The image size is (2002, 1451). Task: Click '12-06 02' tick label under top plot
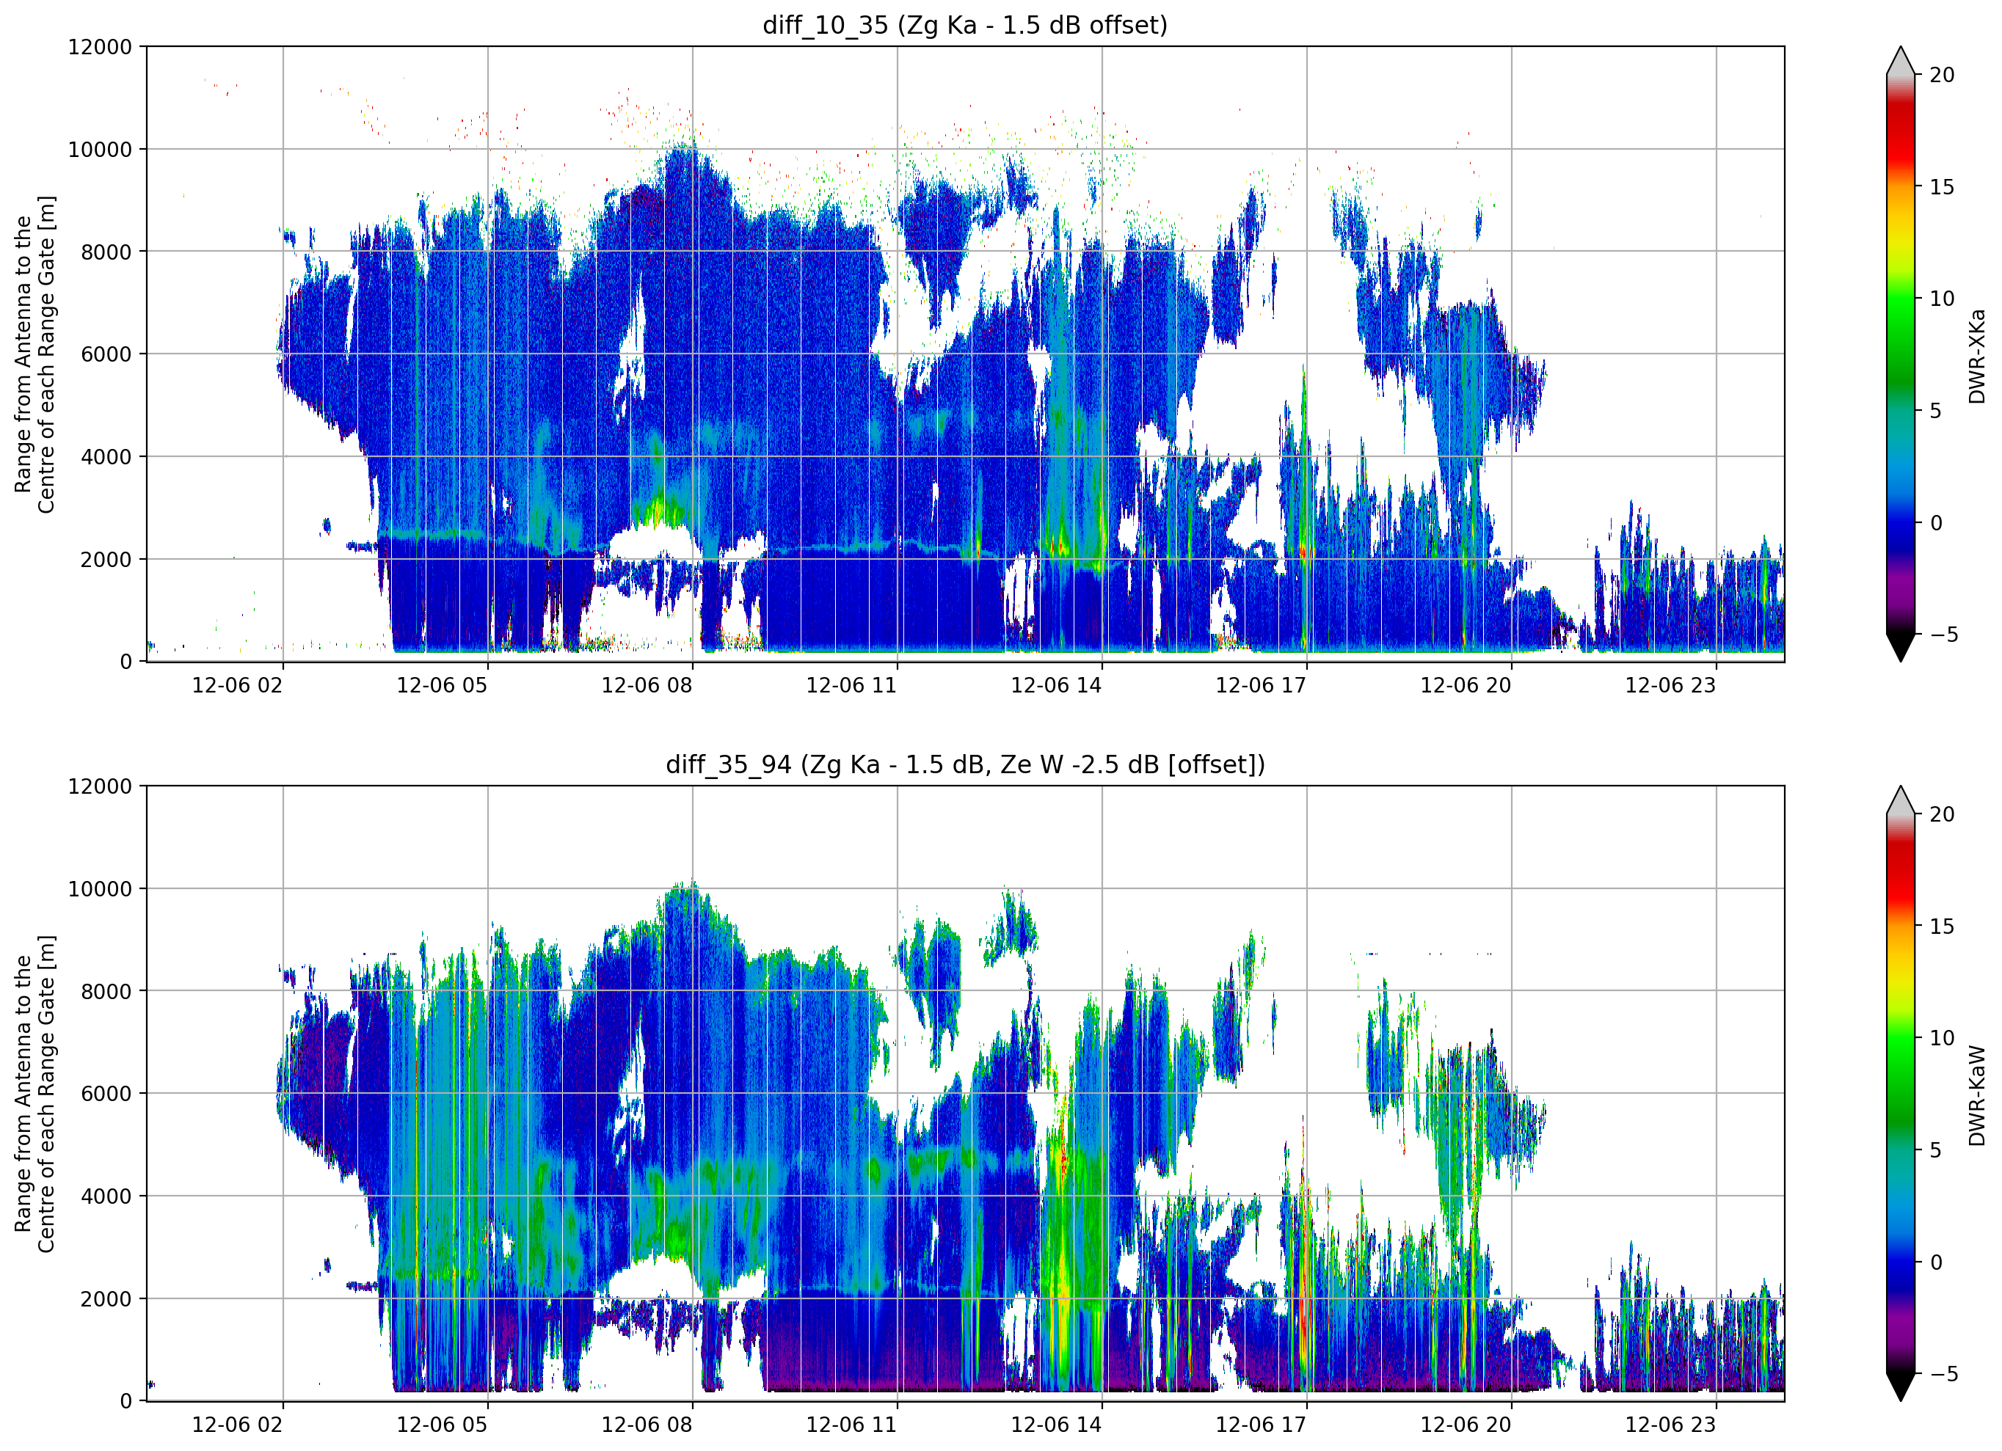pos(238,685)
